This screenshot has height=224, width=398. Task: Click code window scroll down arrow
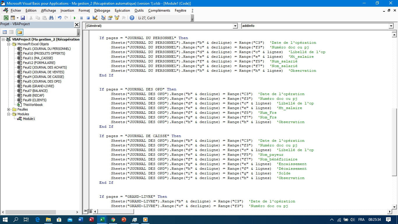394,206
